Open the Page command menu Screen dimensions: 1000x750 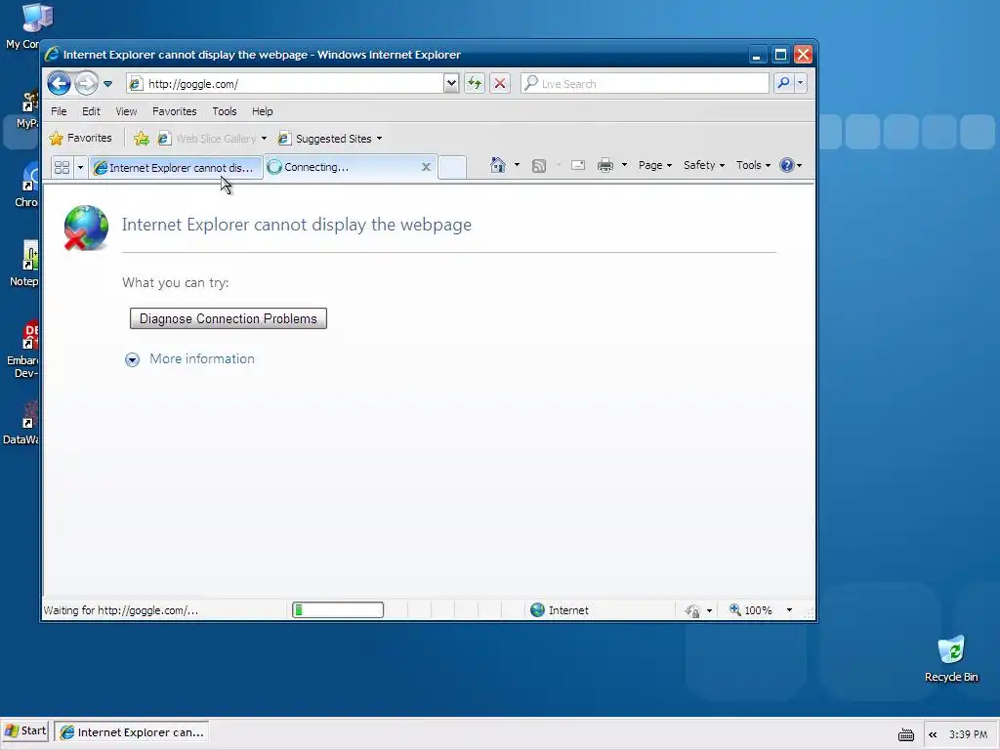[x=655, y=165]
